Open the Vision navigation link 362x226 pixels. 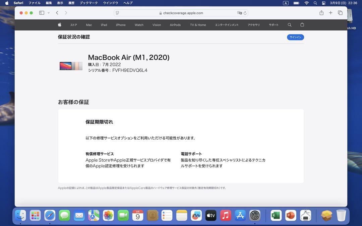pyautogui.click(x=157, y=25)
